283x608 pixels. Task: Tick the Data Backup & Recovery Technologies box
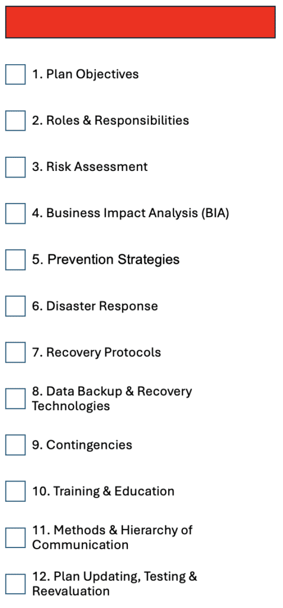15,398
